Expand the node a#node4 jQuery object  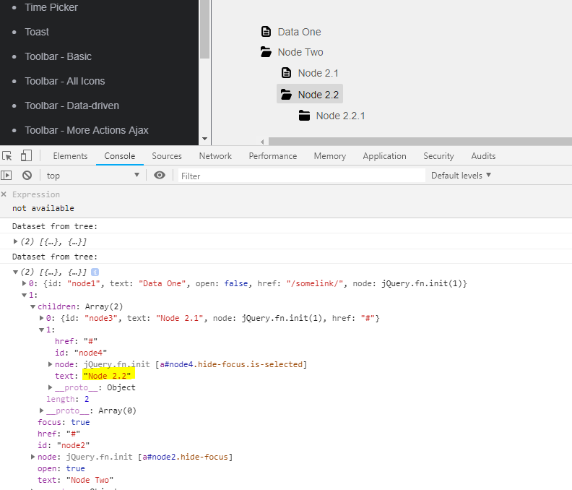tap(51, 364)
